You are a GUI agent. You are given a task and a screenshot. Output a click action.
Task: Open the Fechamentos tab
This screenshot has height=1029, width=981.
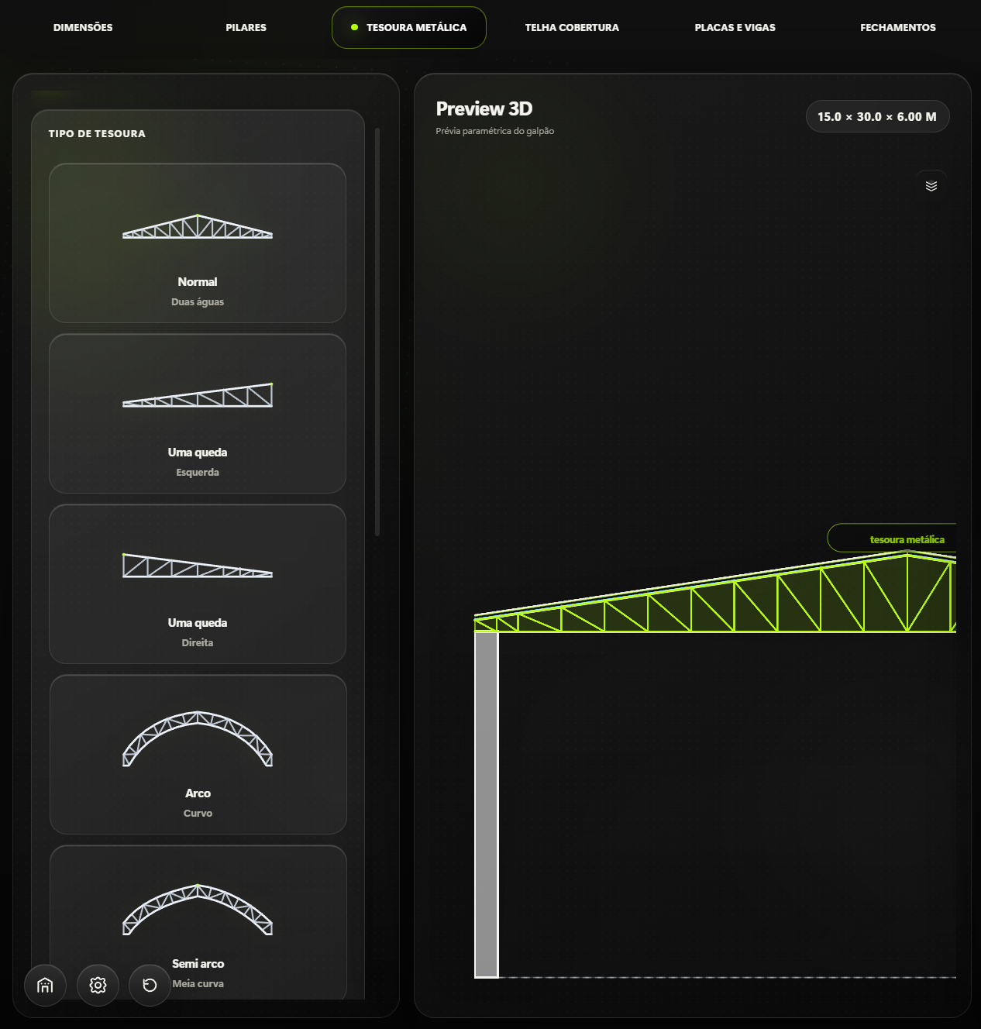pyautogui.click(x=897, y=28)
